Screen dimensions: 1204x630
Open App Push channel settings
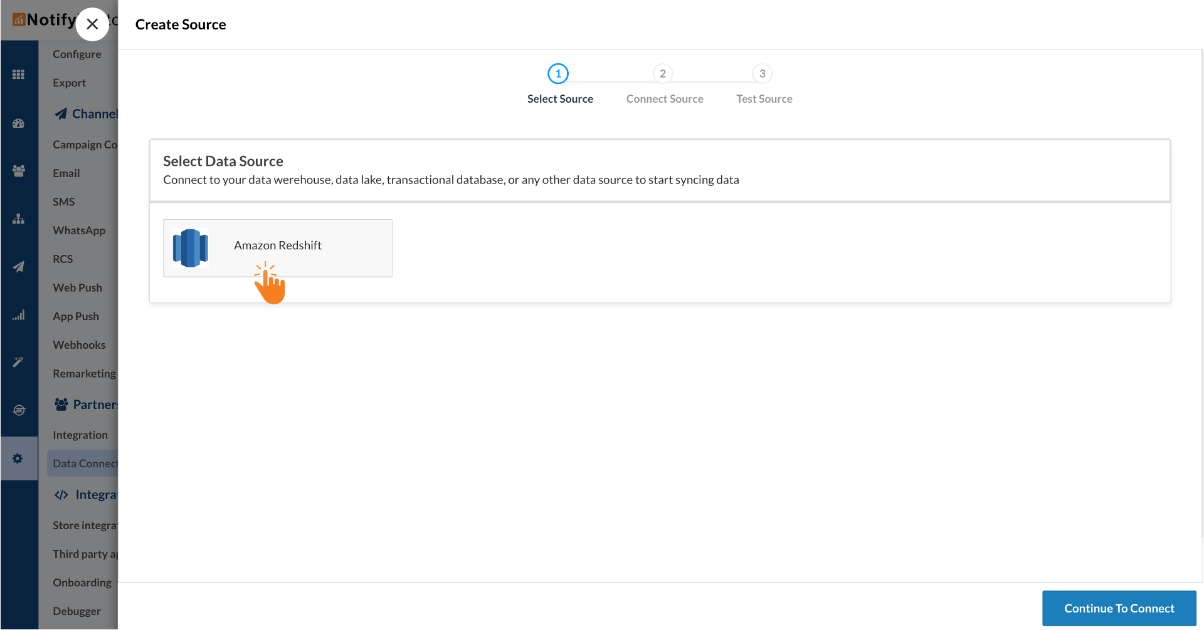click(76, 316)
